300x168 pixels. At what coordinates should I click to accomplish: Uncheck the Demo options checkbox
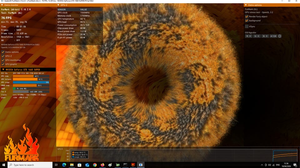3,52
